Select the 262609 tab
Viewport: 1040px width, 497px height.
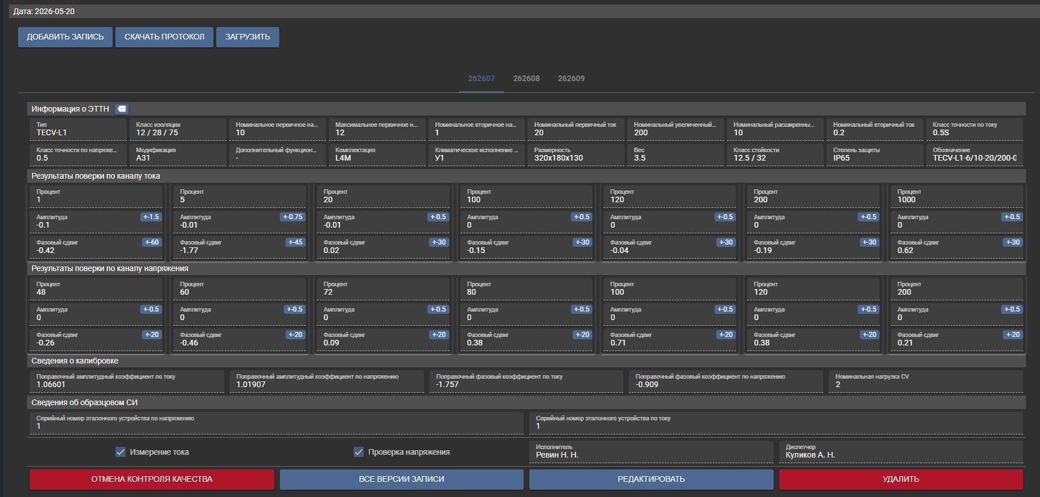coord(572,78)
